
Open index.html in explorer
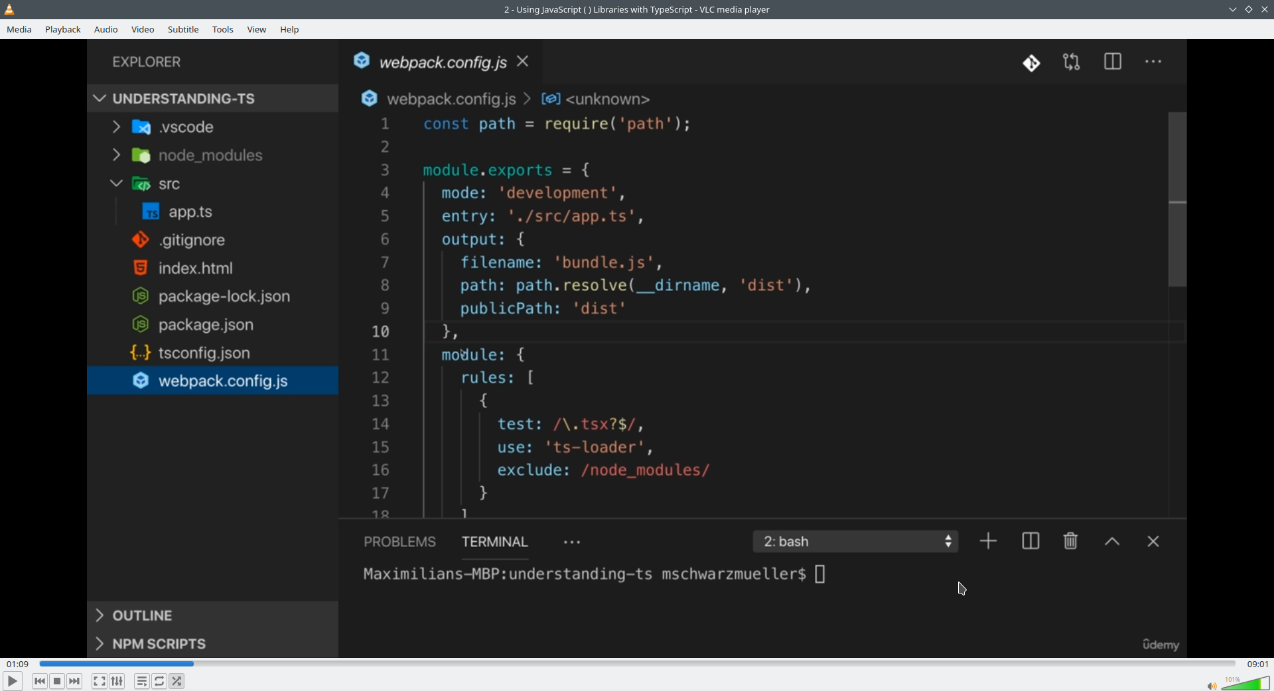click(212, 268)
